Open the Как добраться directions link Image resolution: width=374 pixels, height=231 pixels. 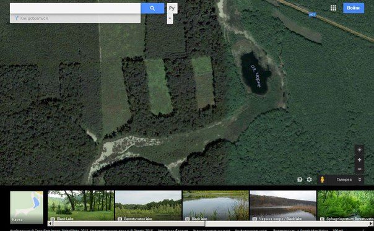tap(34, 18)
